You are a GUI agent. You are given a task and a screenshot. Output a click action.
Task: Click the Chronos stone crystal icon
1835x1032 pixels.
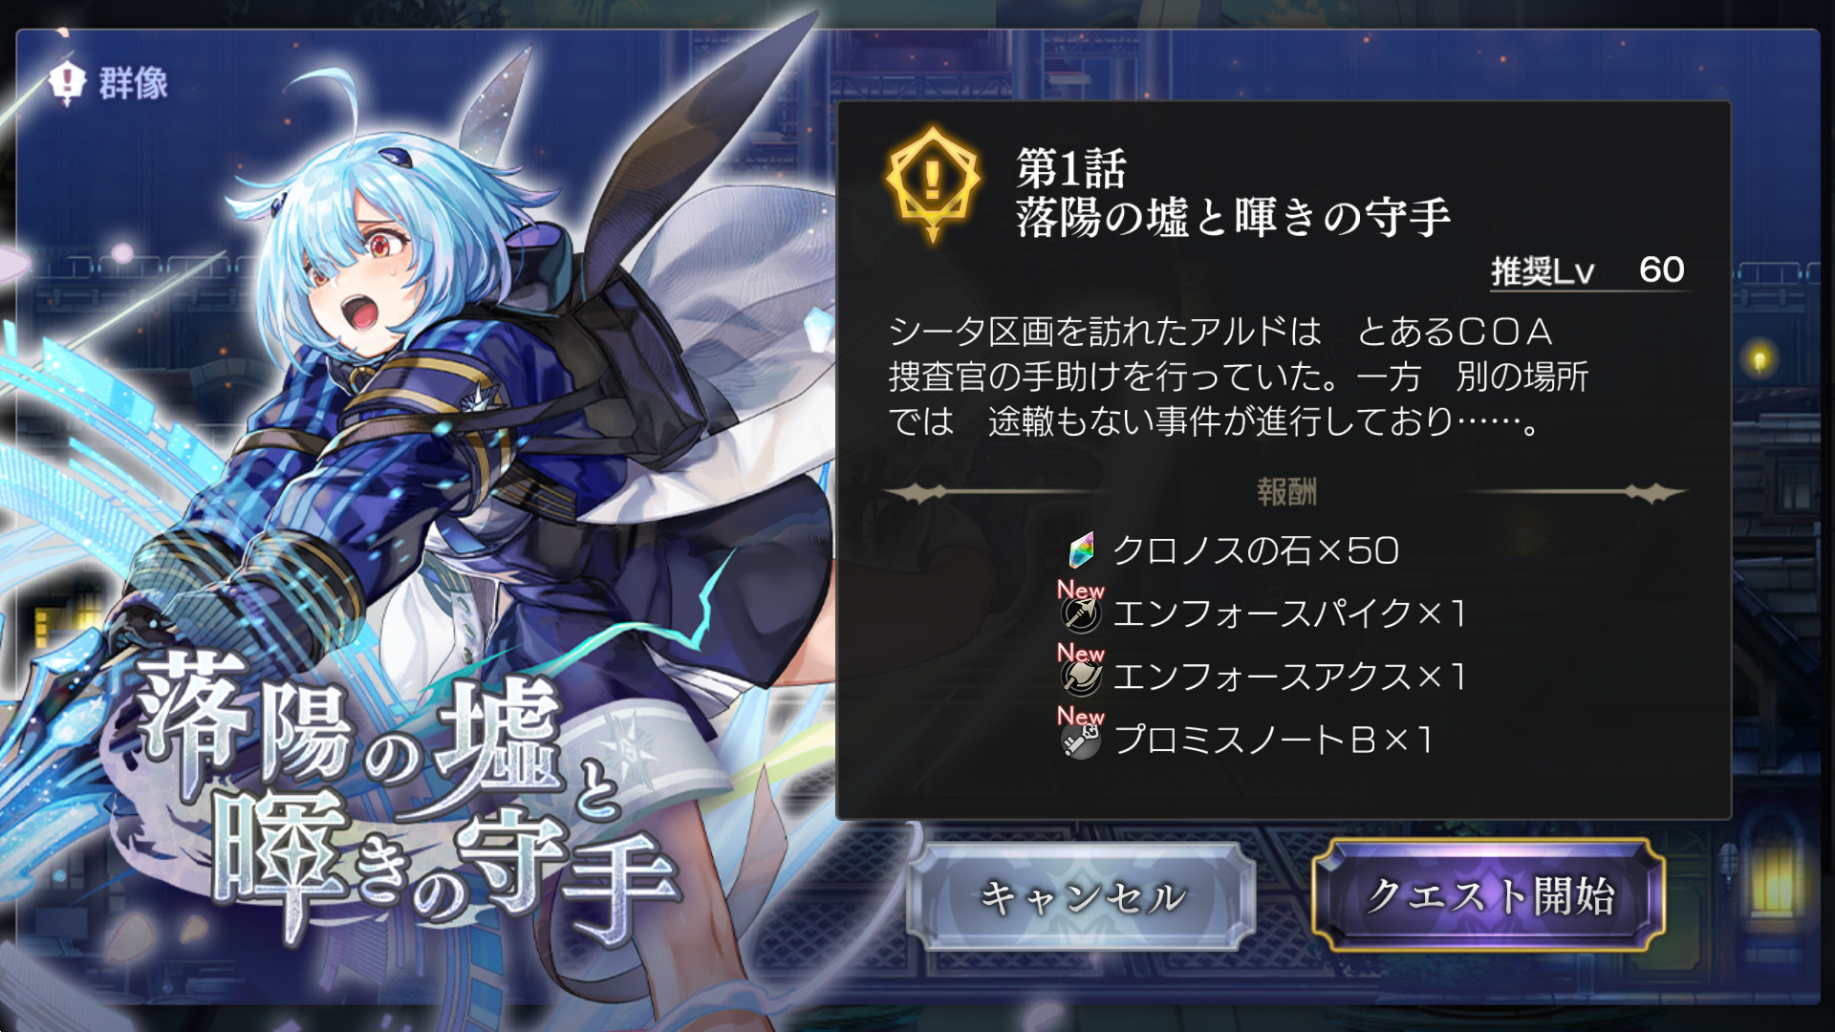click(x=1081, y=549)
